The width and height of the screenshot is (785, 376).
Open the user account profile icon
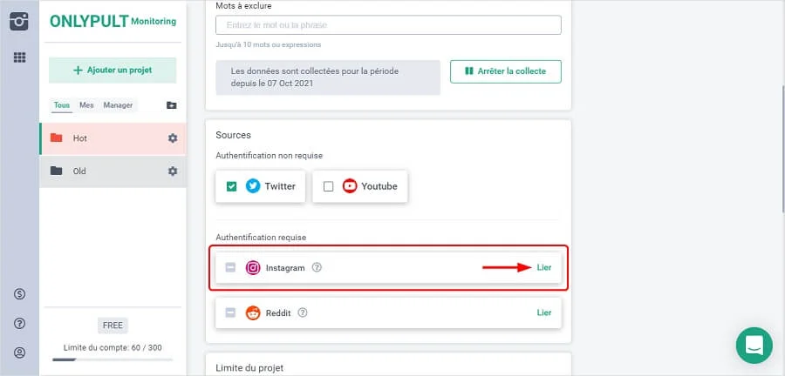click(x=19, y=352)
